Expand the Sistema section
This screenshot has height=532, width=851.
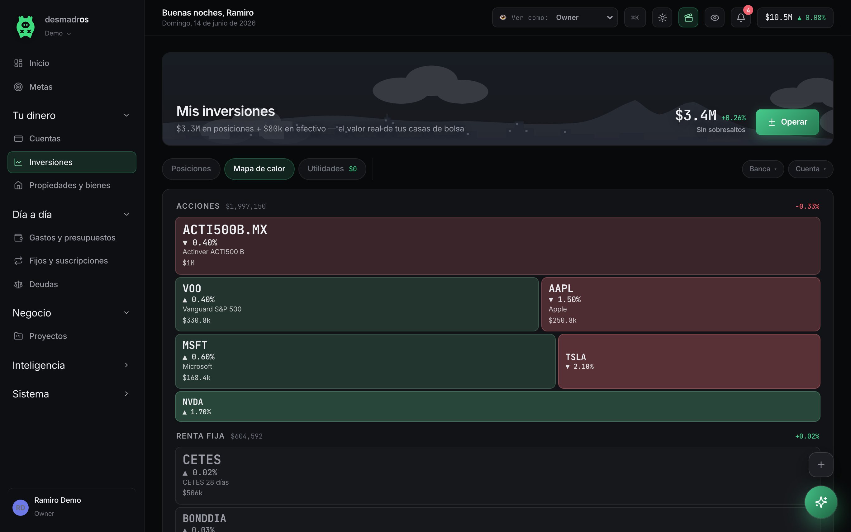71,394
